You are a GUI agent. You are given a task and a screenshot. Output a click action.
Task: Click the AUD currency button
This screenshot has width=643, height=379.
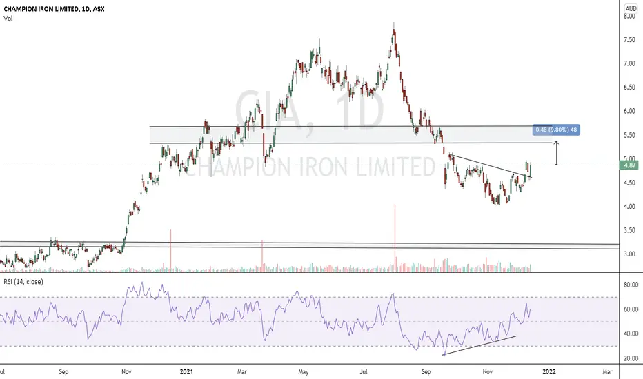[631, 8]
